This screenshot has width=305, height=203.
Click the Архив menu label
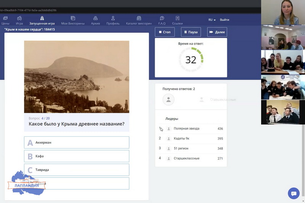click(95, 24)
